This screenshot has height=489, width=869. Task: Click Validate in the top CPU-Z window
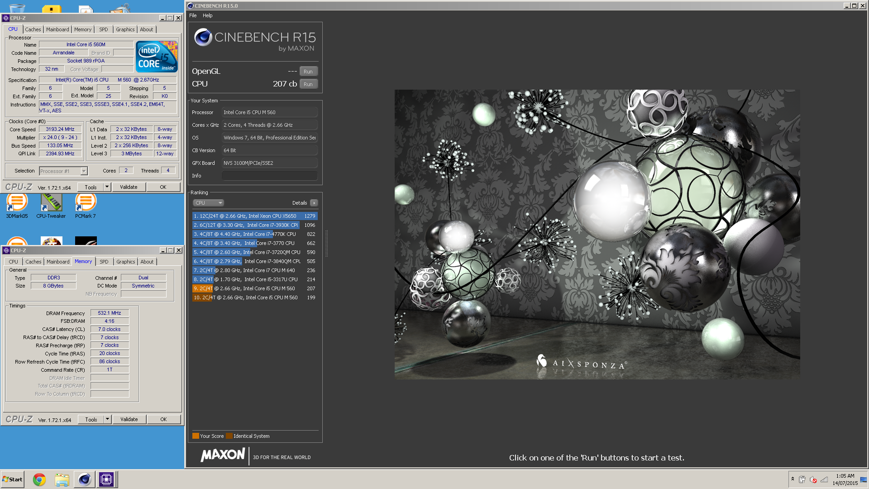(129, 187)
